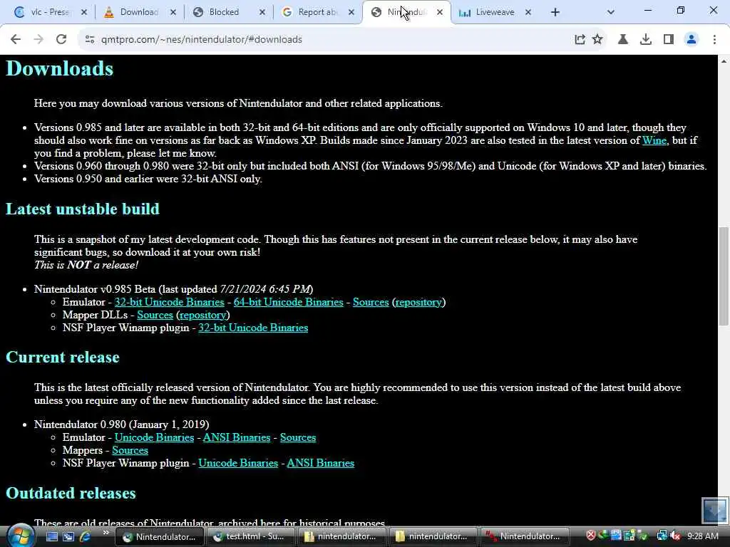Open the Windows Start orb

[x=20, y=536]
